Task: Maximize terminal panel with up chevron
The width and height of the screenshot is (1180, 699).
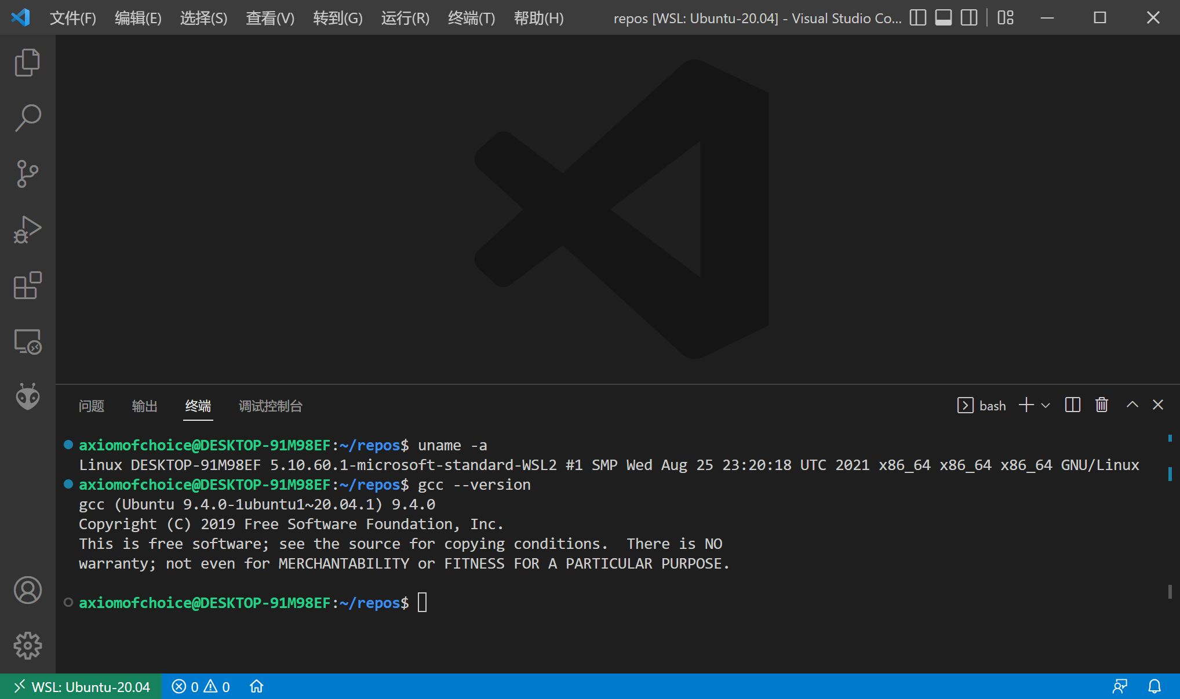Action: click(x=1132, y=405)
